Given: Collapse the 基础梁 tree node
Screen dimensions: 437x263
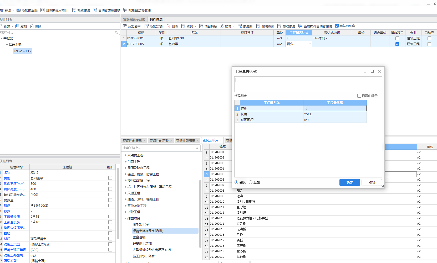Looking at the screenshot, I should pos(2,39).
